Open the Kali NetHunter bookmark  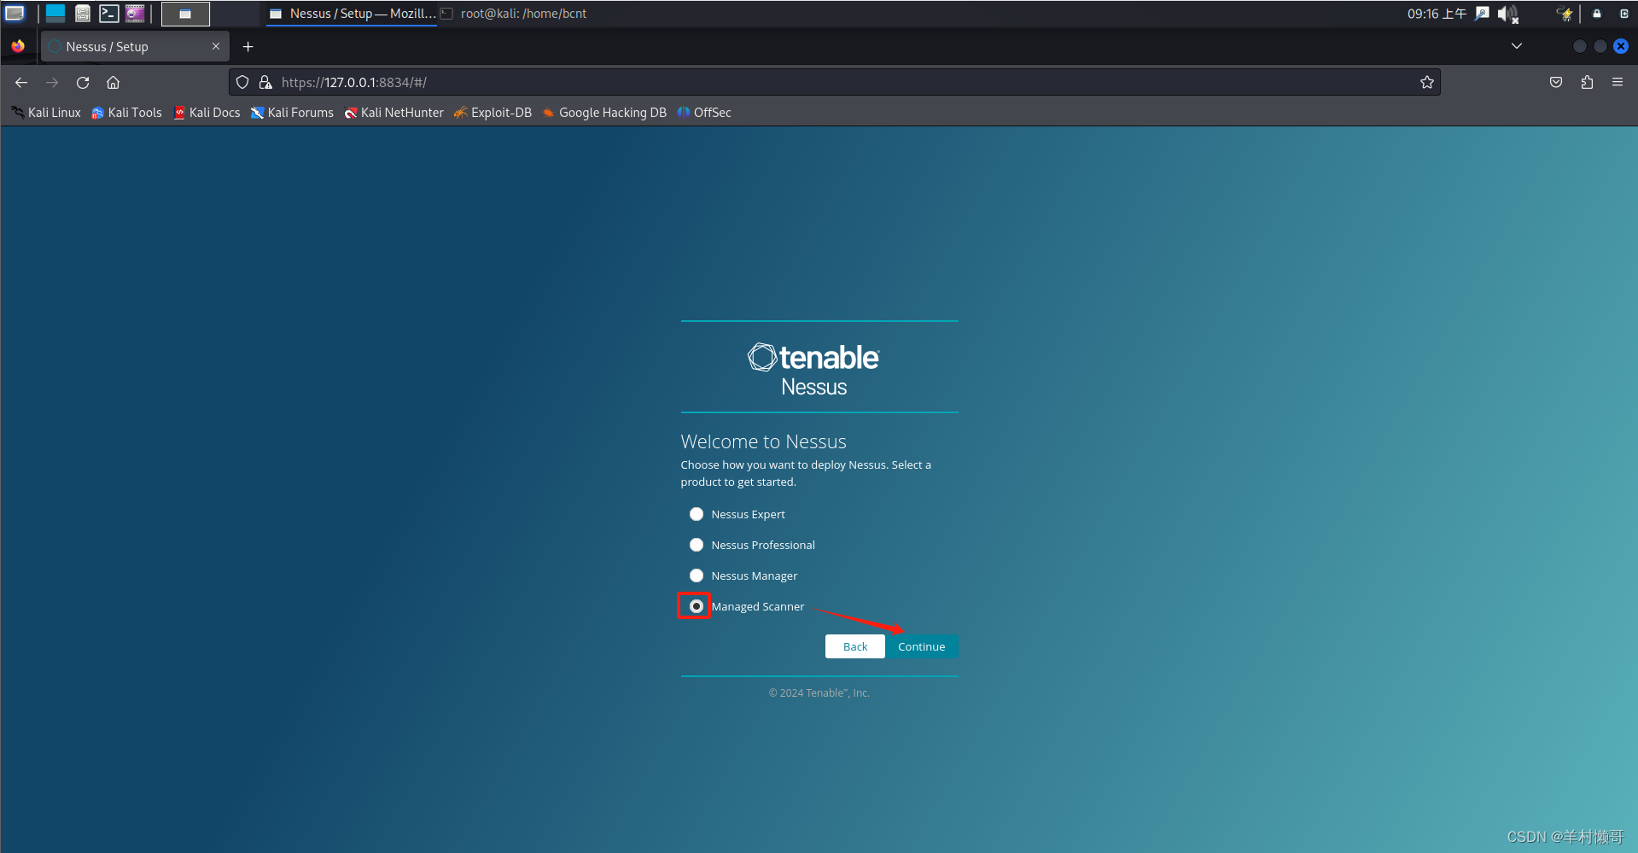(393, 113)
